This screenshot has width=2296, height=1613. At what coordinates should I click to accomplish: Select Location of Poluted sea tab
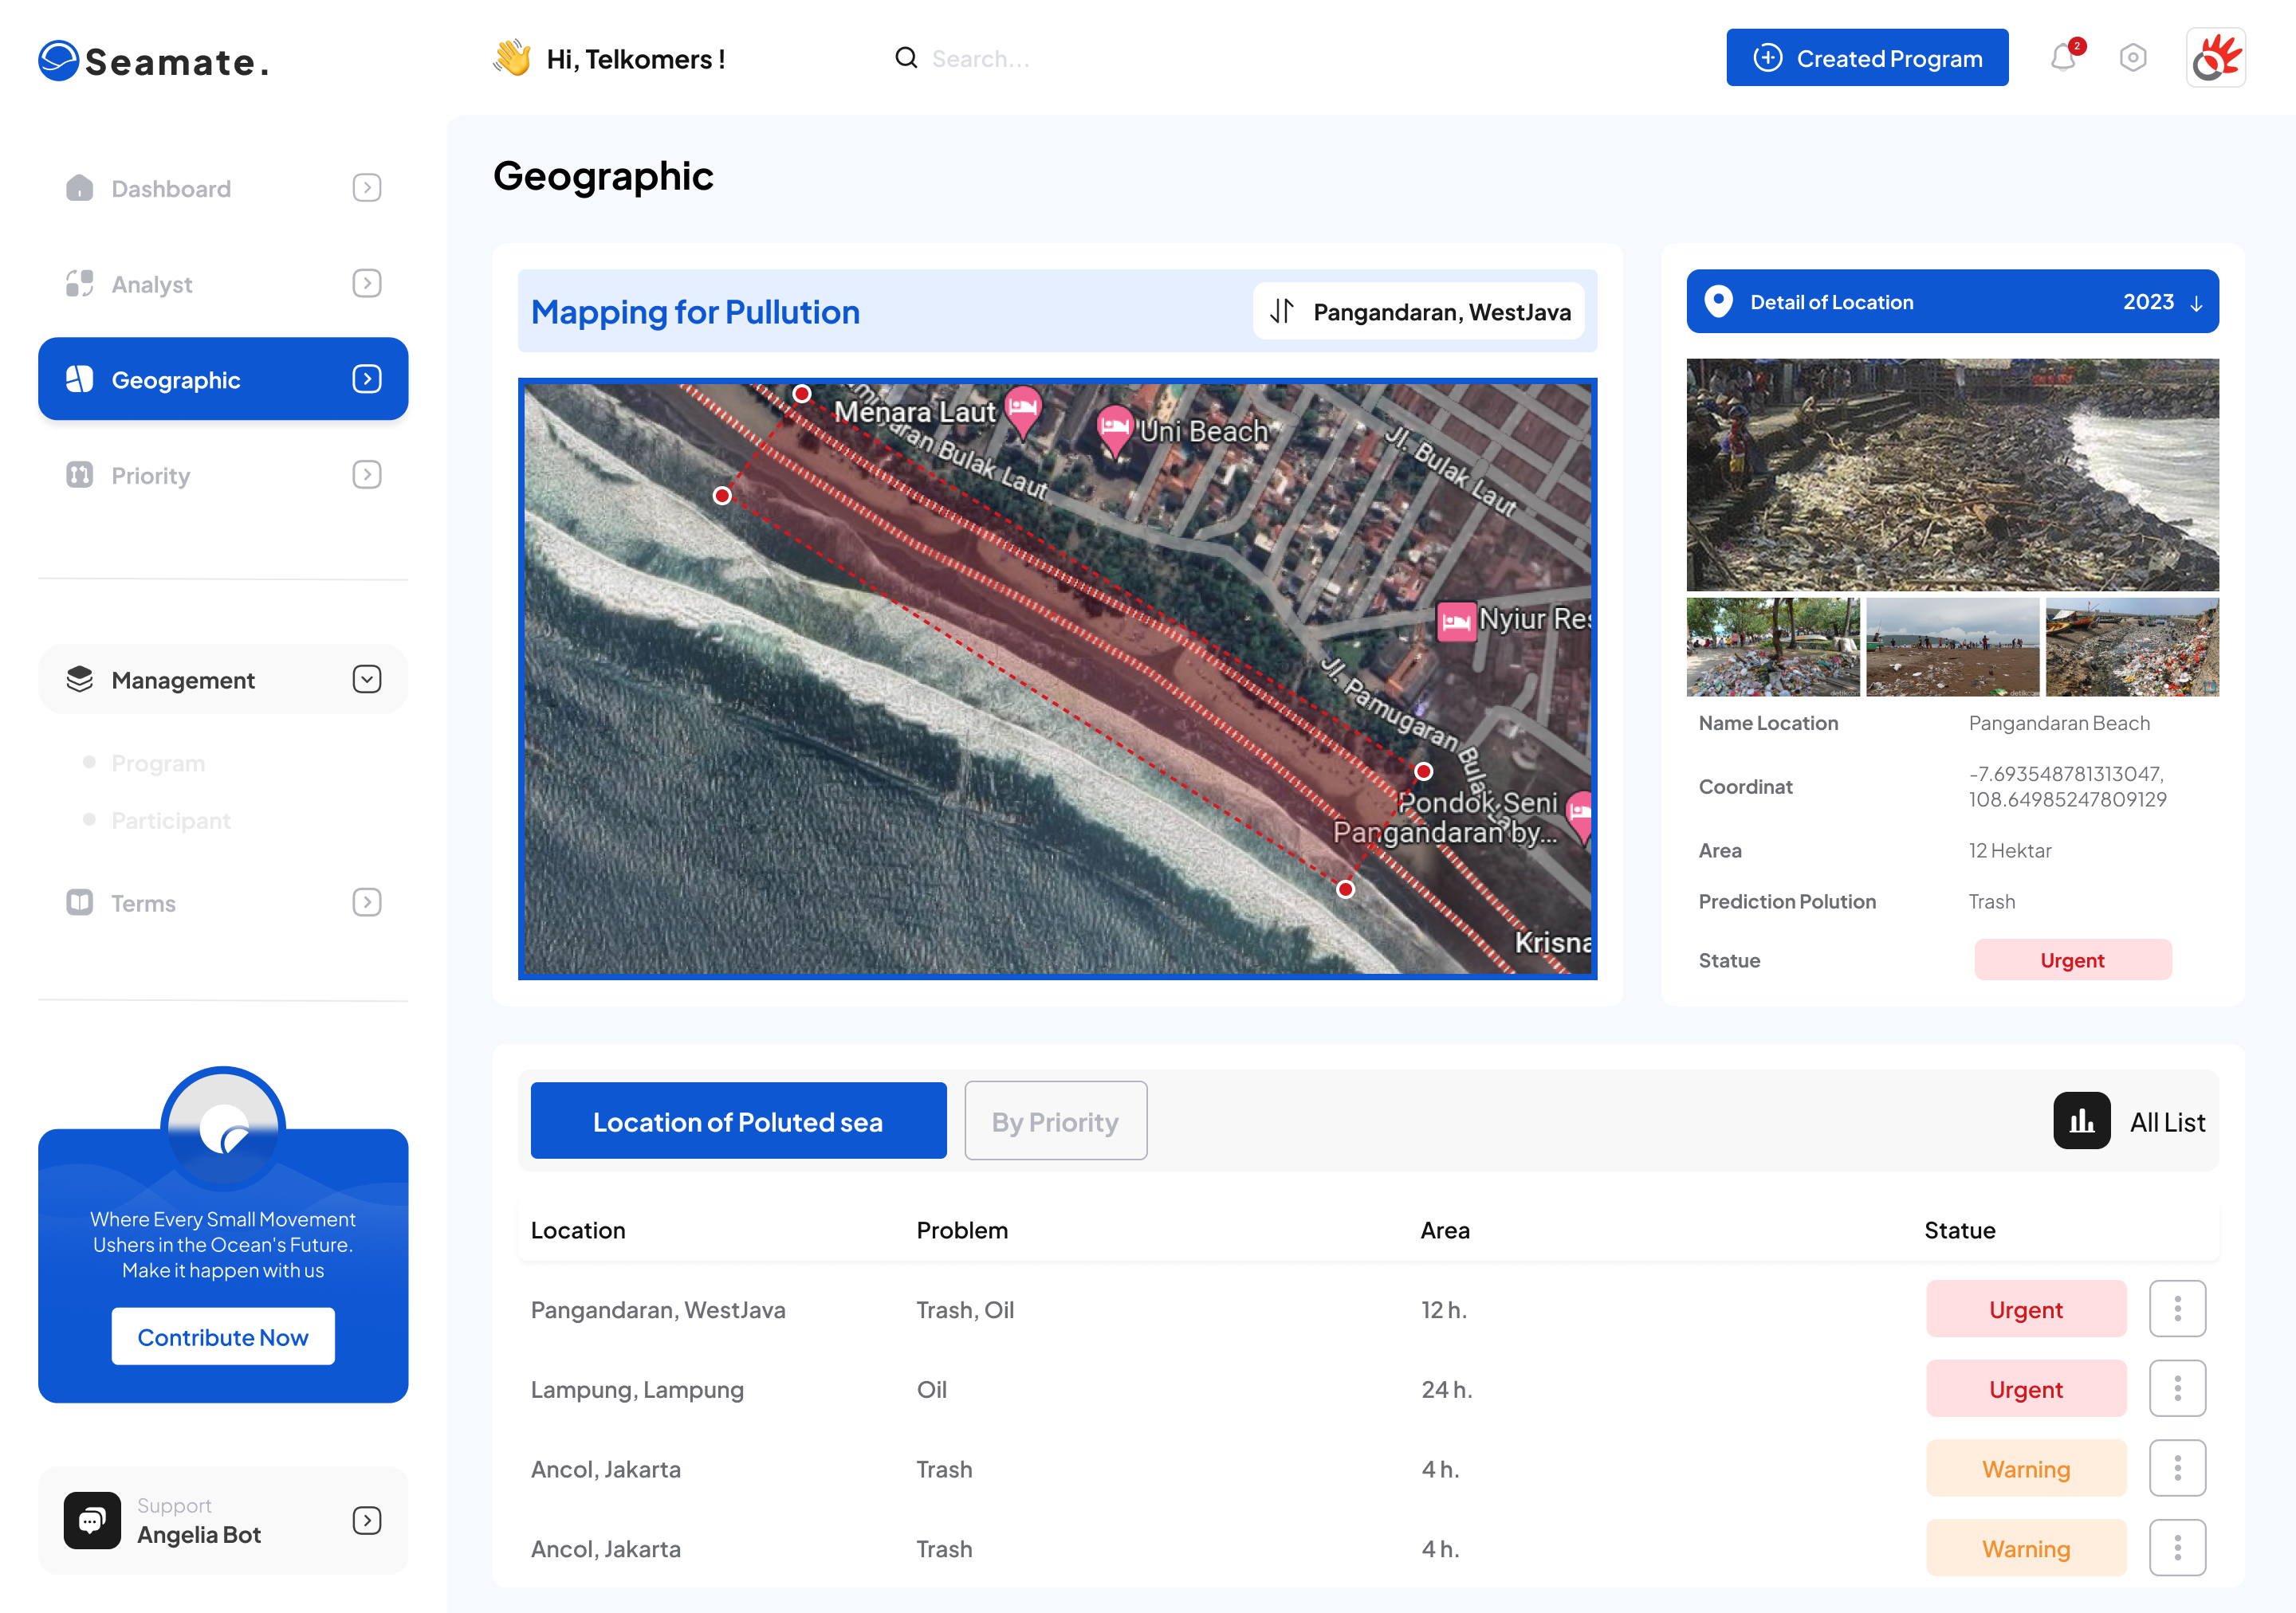pyautogui.click(x=738, y=1121)
